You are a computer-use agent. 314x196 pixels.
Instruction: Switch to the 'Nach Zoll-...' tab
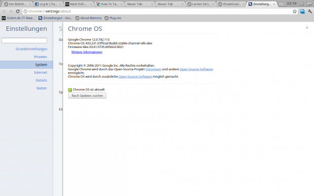click(x=78, y=4)
